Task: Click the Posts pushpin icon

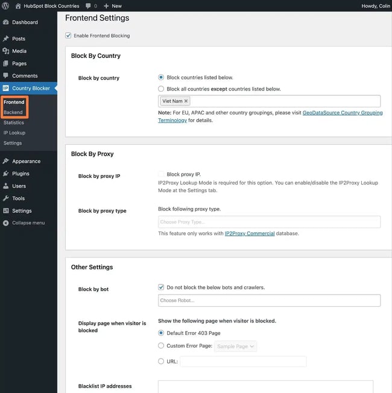Action: (6, 39)
